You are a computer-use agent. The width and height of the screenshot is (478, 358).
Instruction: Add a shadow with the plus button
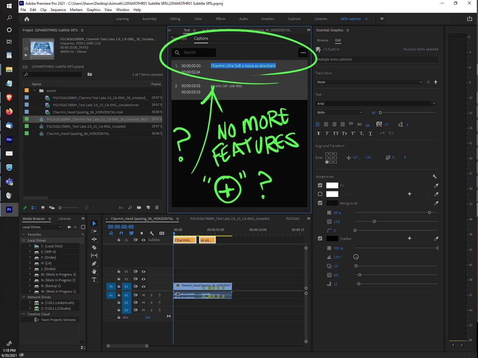(x=409, y=238)
